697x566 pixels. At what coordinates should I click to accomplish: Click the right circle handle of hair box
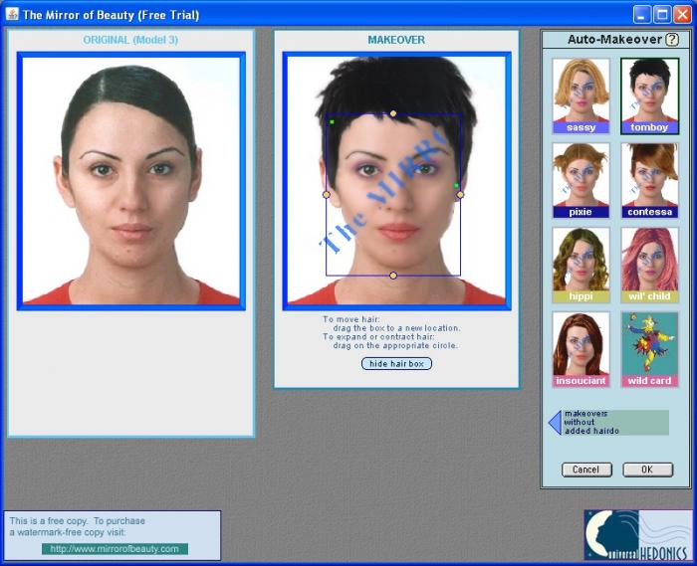pyautogui.click(x=460, y=194)
